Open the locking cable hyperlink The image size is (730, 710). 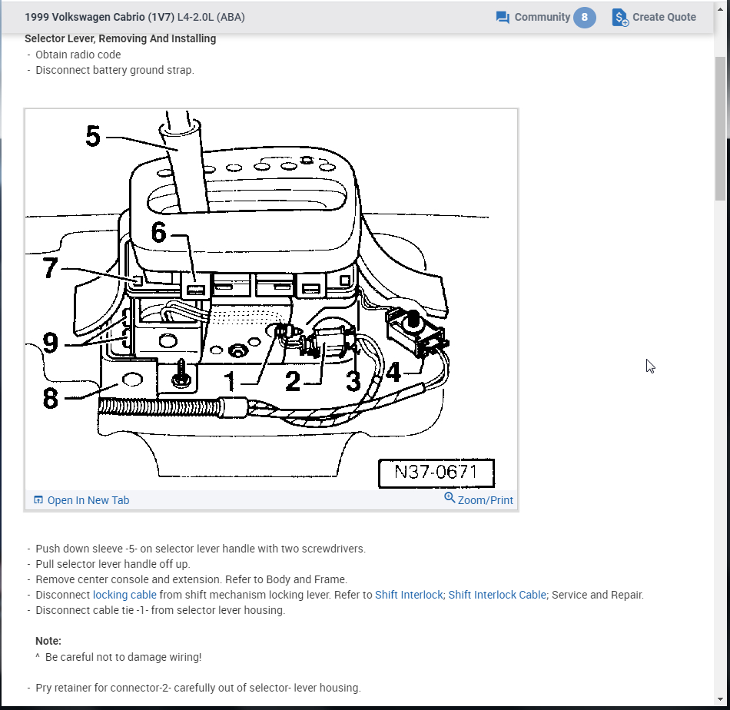point(124,595)
